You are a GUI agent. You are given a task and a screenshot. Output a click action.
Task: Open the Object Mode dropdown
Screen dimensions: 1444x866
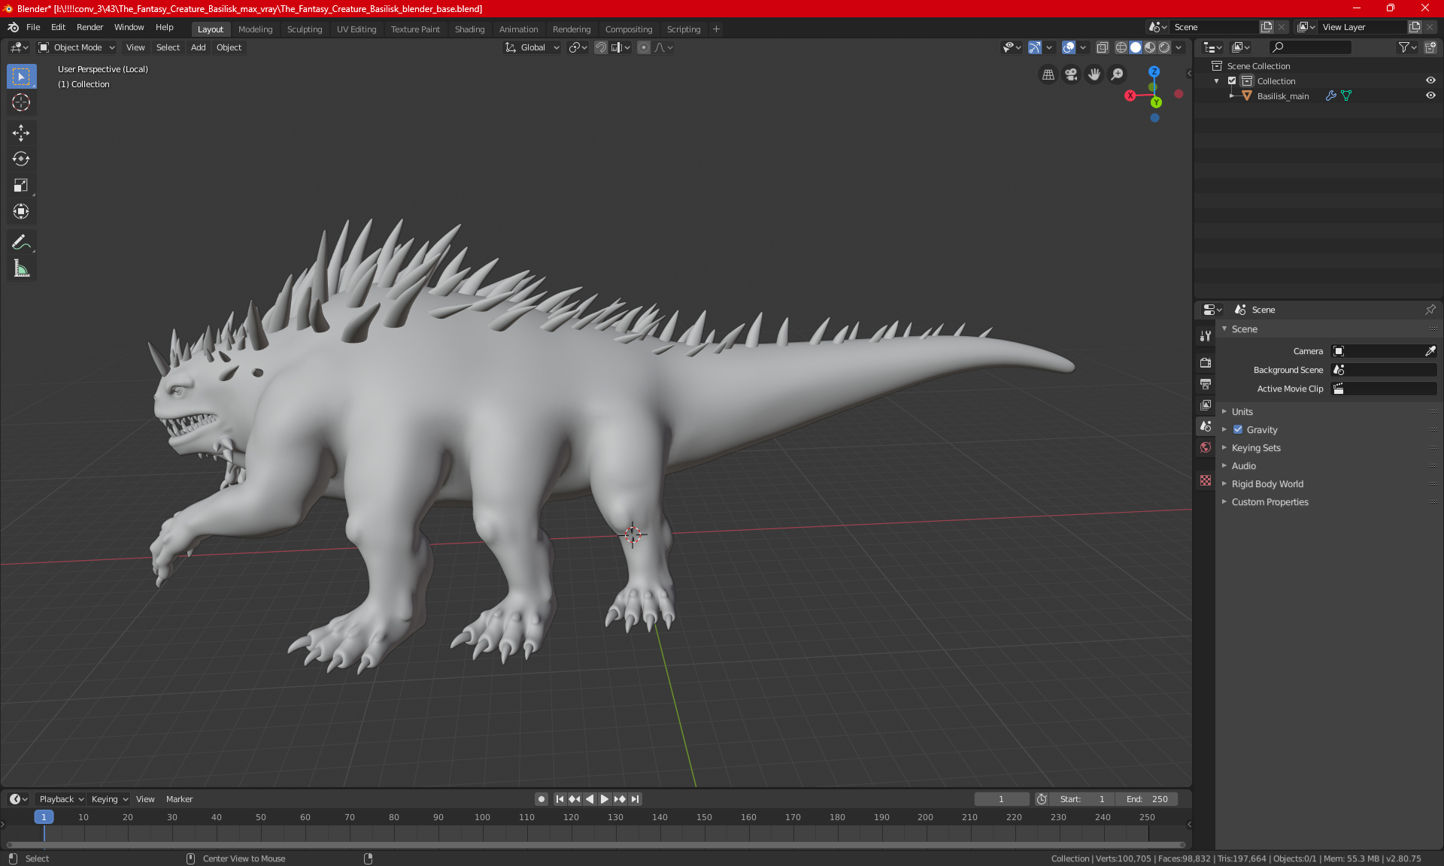tap(77, 47)
